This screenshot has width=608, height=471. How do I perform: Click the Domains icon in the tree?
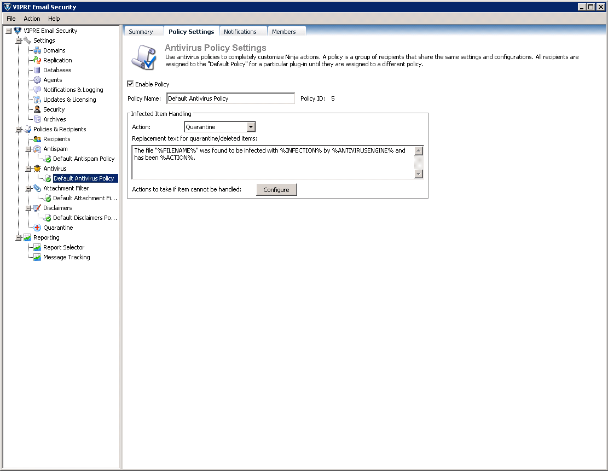click(37, 50)
